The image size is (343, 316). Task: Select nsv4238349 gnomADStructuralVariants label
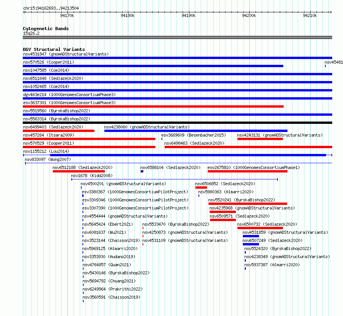click(287, 257)
